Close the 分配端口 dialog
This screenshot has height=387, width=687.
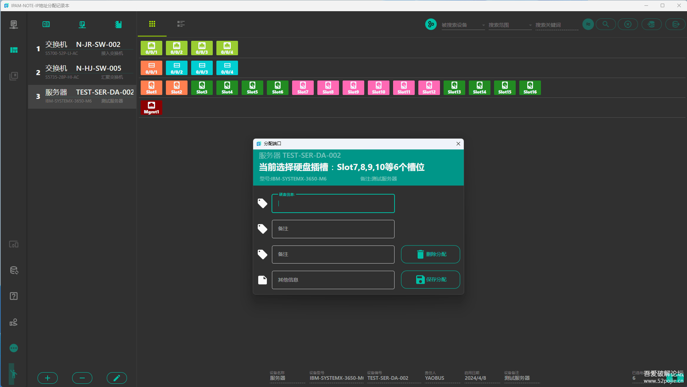tap(458, 144)
